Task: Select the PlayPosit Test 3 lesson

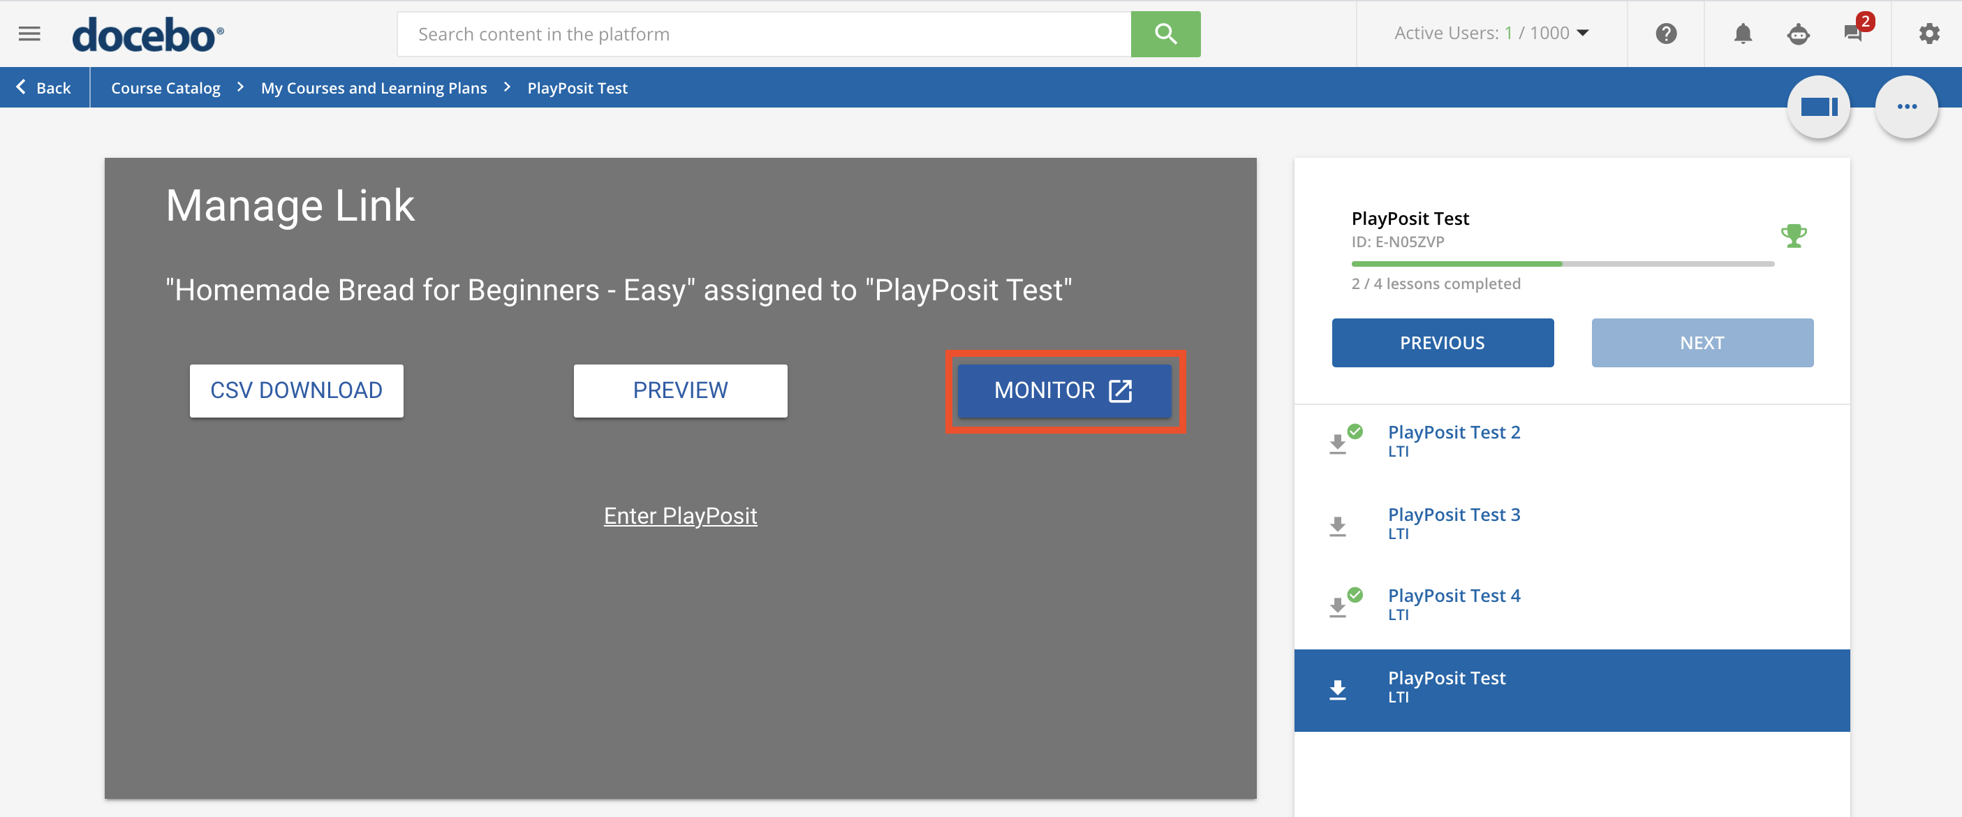Action: pos(1453,515)
